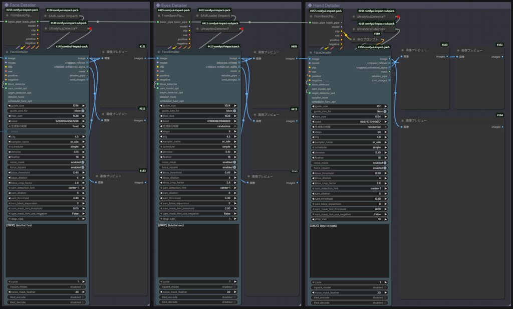Collapse the Face Detailer group's FaceDetailer node dot
513x309 pixels.
7,52
